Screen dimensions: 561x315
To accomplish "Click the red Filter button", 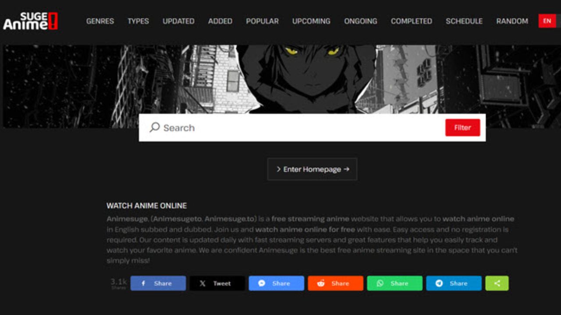I will [x=463, y=128].
